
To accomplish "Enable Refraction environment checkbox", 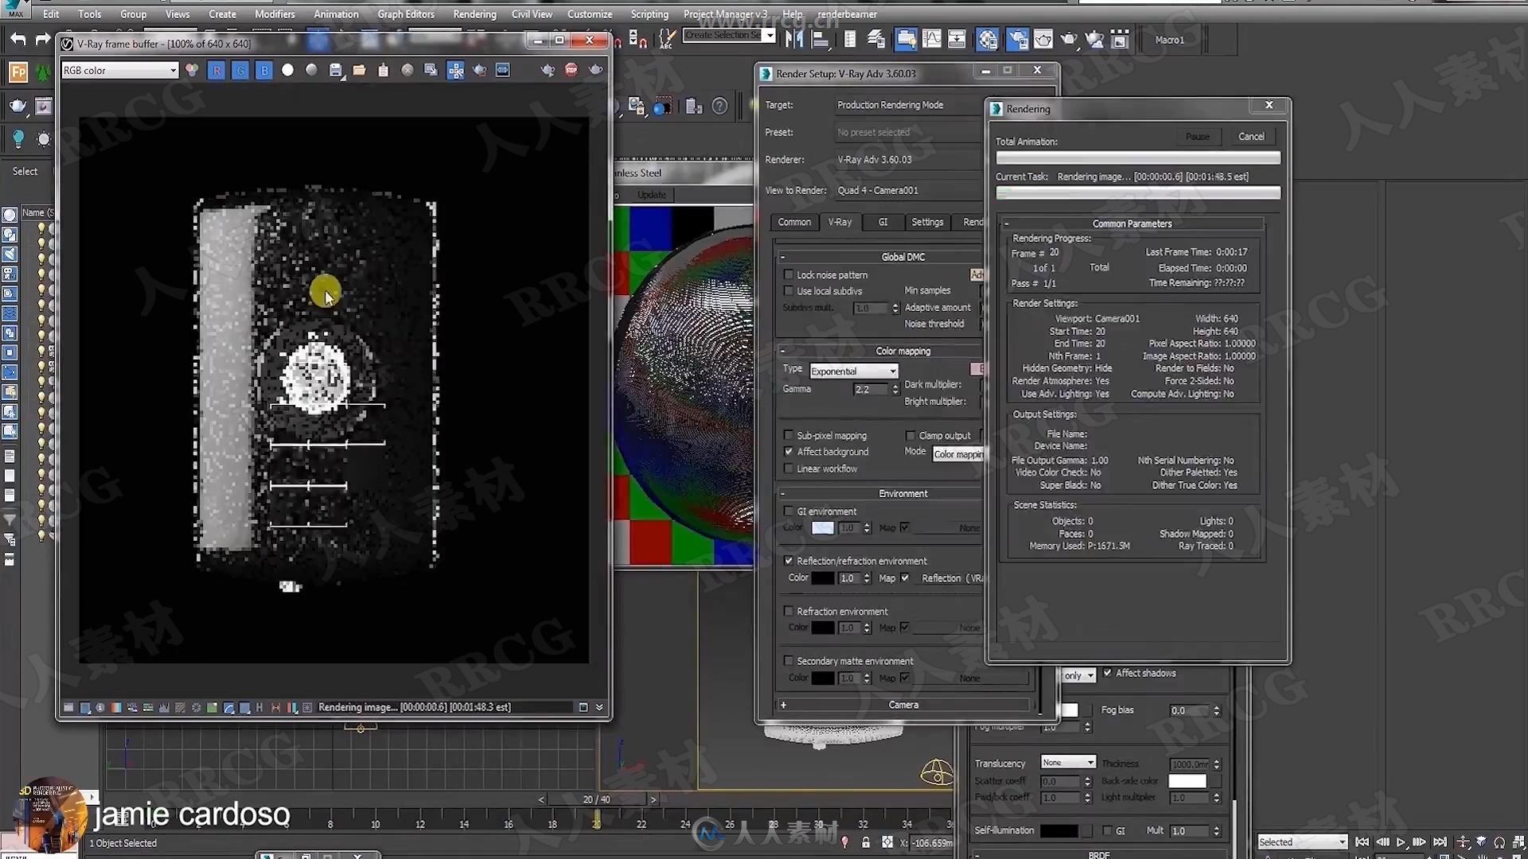I will (x=789, y=612).
